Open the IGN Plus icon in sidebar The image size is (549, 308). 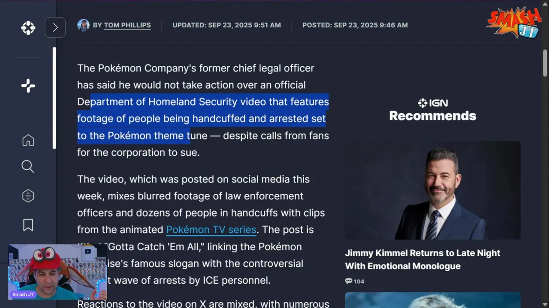(28, 86)
